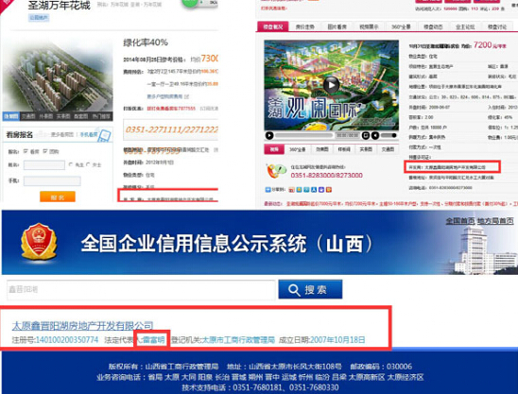The image size is (518, 394).
Task: Open 太原鑫晋阳湖房地产开发有限公司 company link
Action: tap(82, 326)
